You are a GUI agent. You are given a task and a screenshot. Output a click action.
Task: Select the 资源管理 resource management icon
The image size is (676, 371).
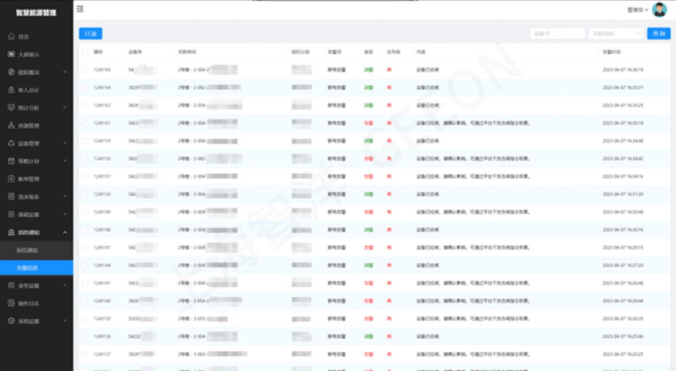pos(11,125)
